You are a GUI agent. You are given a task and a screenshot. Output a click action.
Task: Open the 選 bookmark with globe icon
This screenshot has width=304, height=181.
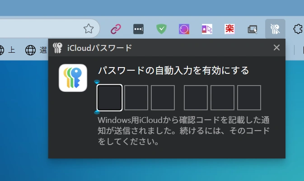(36, 50)
